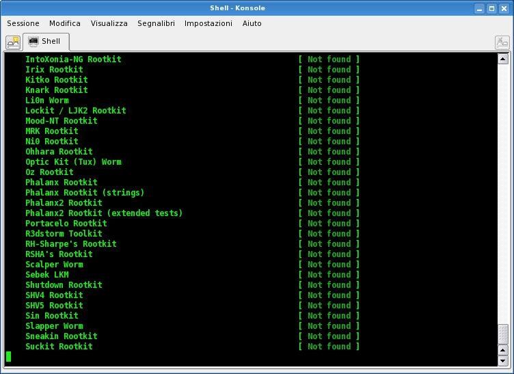Click the 'Phalanx Rootkit (strings)' line
The image size is (514, 374).
85,192
